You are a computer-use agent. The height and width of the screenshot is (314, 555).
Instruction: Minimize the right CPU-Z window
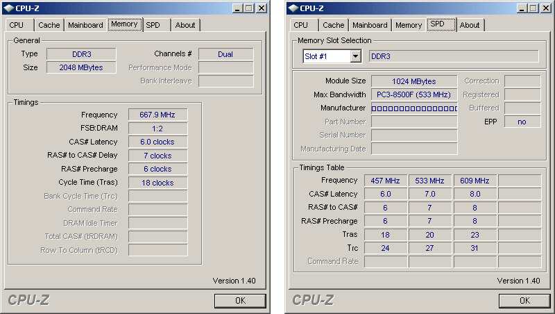522,8
